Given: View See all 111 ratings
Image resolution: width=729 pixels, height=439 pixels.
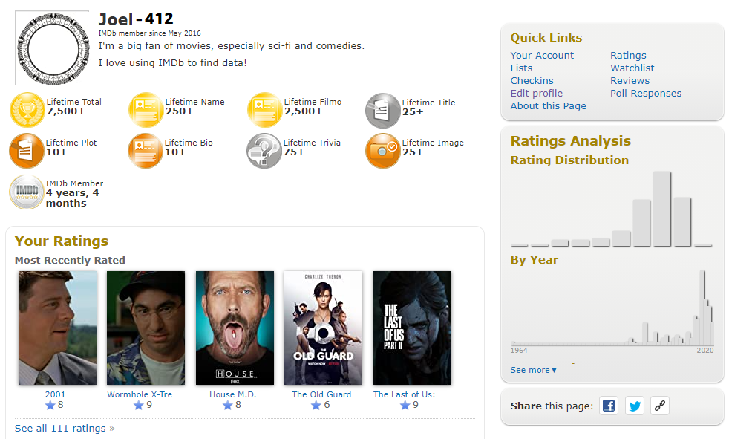Looking at the screenshot, I should tap(65, 428).
